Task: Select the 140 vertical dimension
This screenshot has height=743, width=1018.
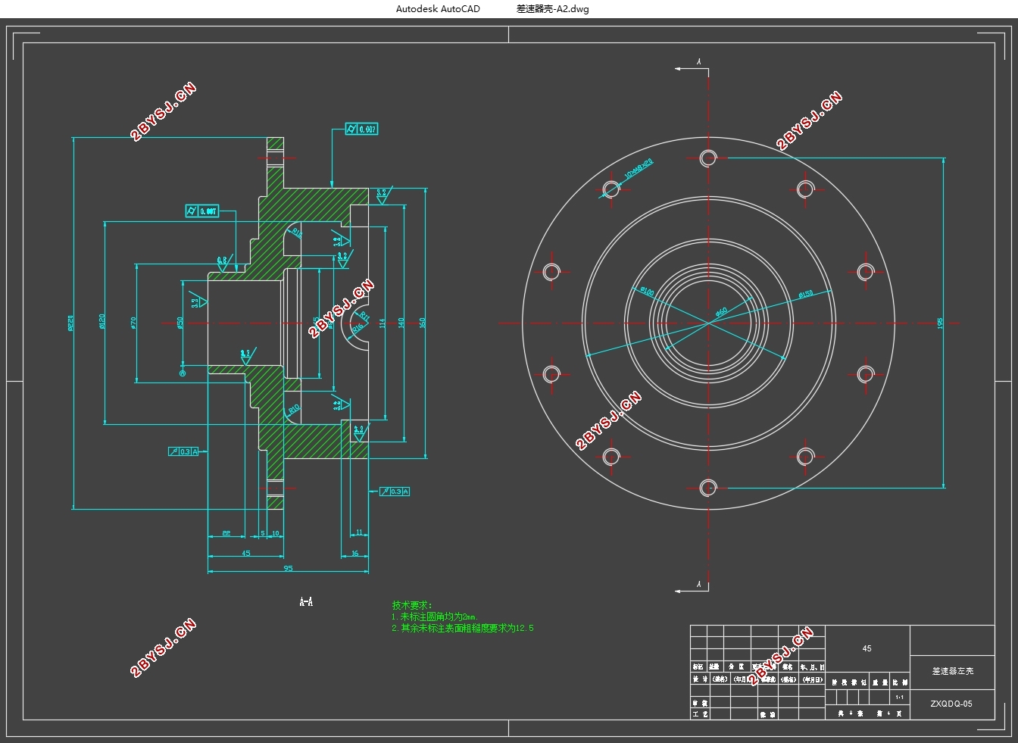Action: coord(401,323)
